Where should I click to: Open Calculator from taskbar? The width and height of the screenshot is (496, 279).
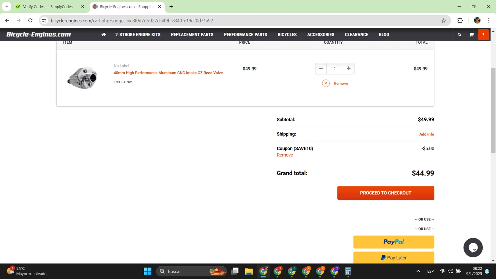point(348,271)
